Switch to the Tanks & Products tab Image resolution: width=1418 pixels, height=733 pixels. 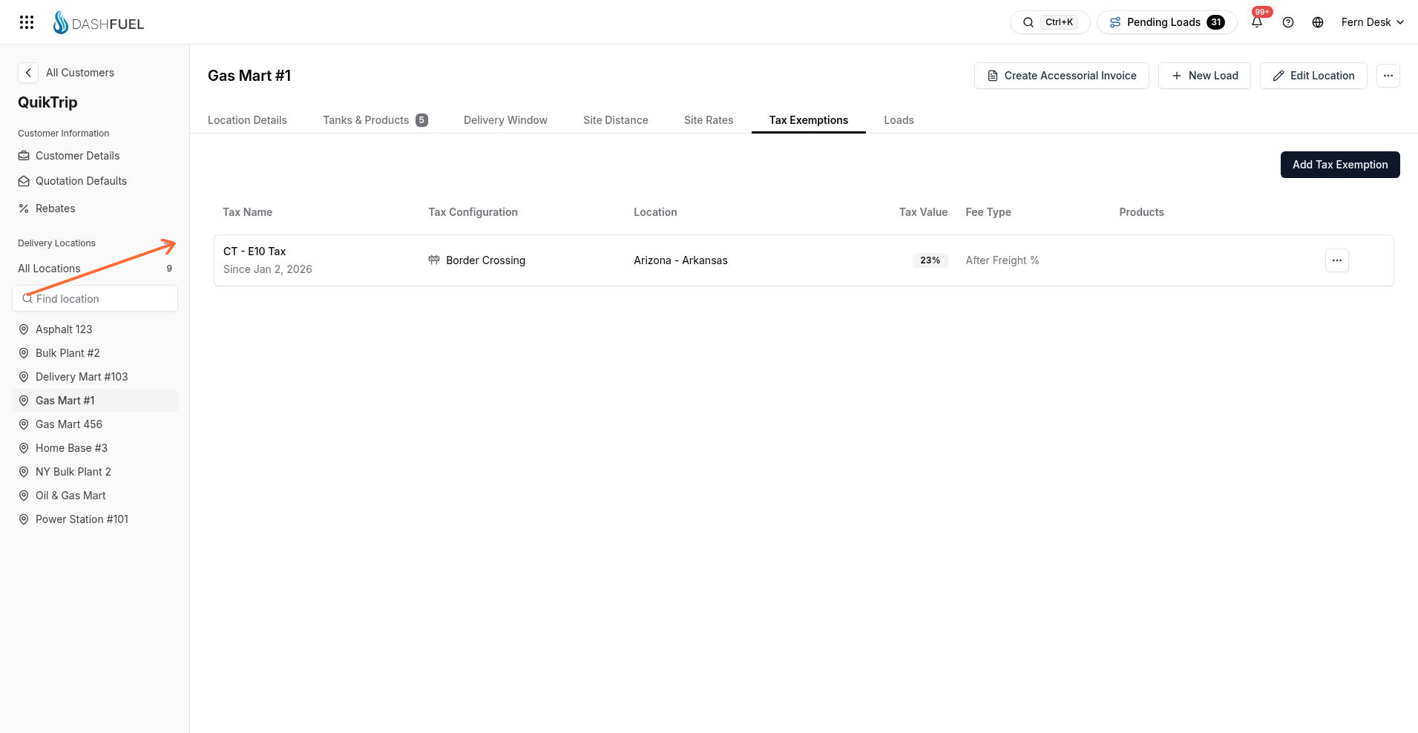[375, 120]
